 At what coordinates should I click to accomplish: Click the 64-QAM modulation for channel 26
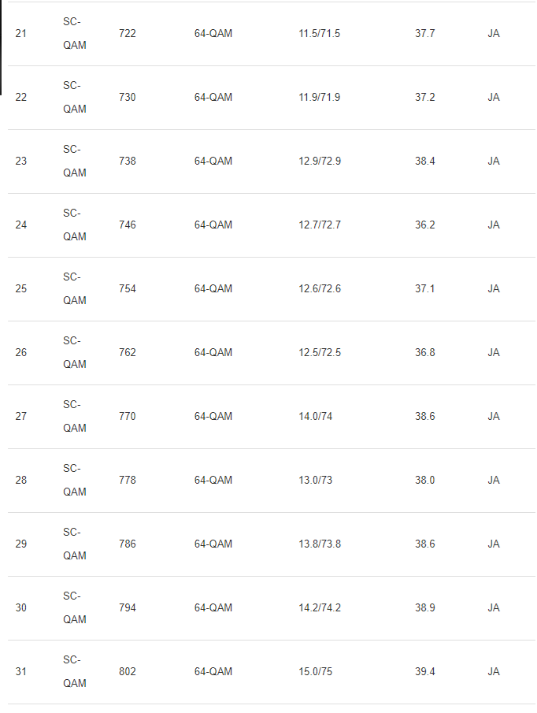[x=213, y=352]
